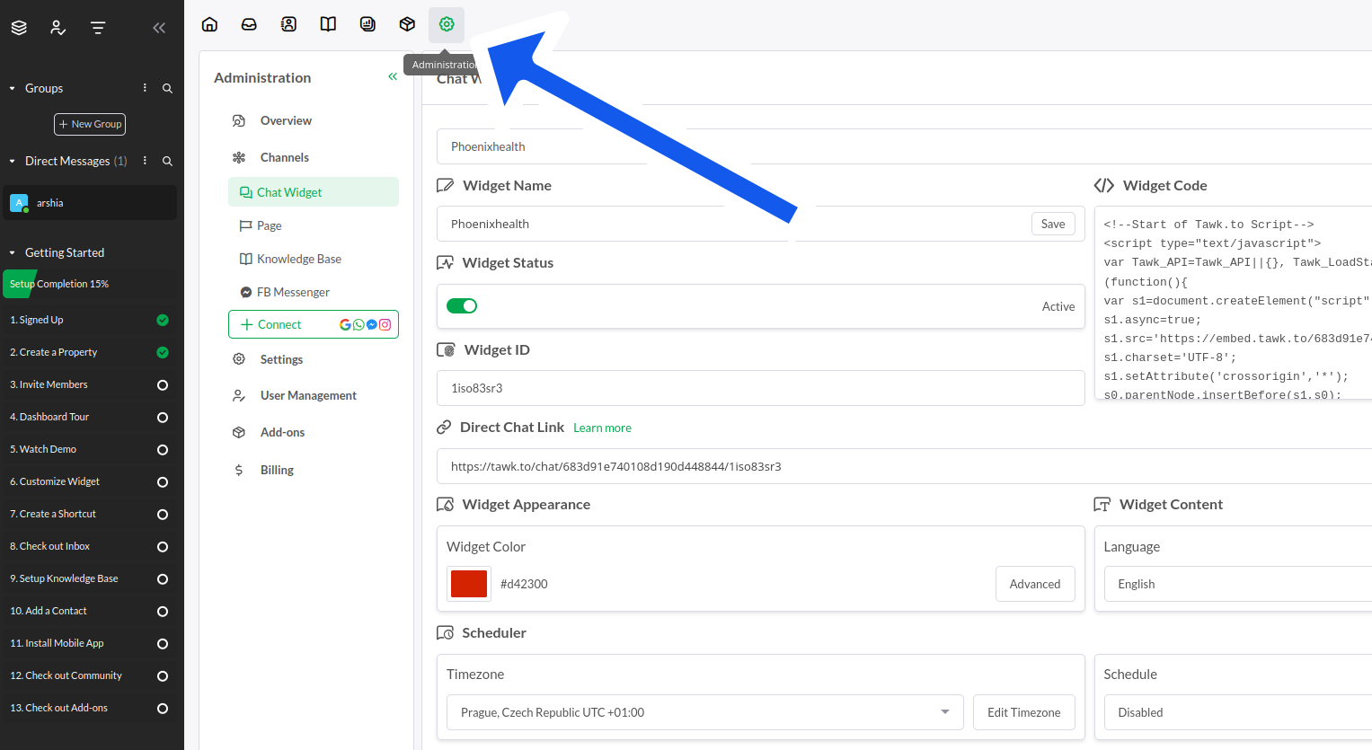Click Save button for Widget Name

coord(1052,225)
